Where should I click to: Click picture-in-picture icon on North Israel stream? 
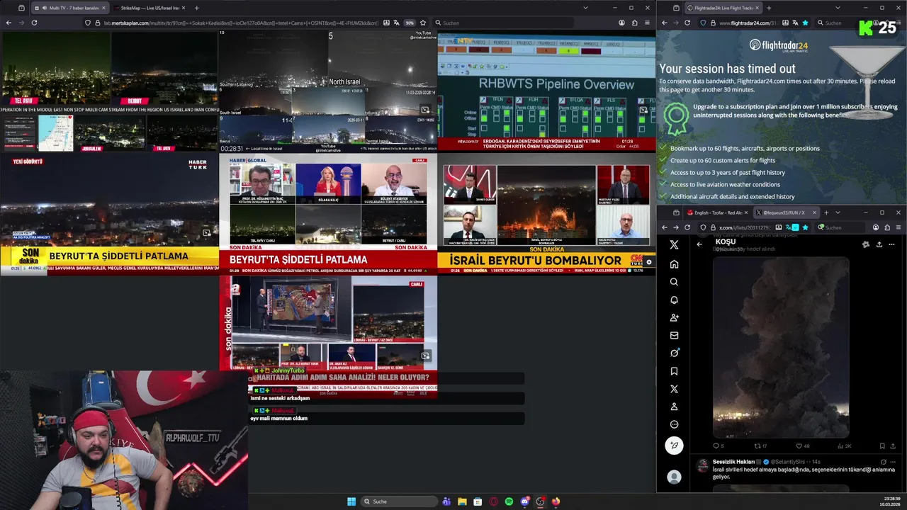(x=425, y=110)
